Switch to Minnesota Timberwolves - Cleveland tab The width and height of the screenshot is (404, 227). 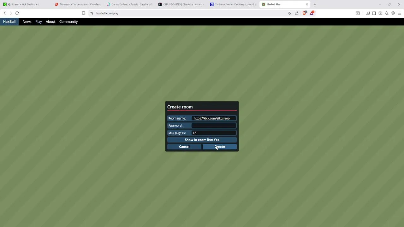pyautogui.click(x=77, y=4)
